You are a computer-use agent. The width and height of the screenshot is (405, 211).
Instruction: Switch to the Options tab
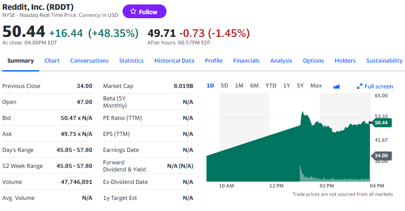(x=314, y=61)
